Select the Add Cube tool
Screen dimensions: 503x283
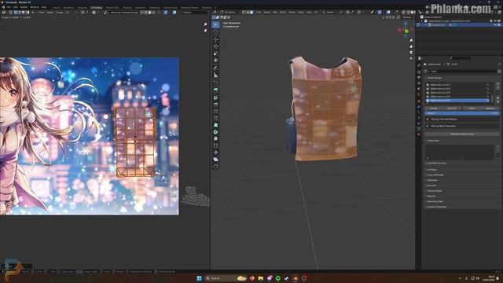pyautogui.click(x=215, y=83)
